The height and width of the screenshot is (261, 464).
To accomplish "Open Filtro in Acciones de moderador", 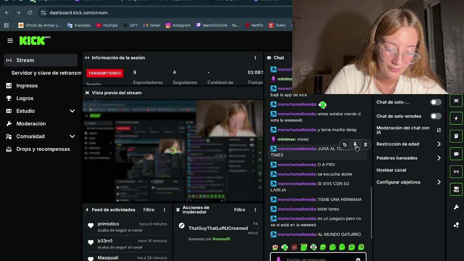I will coord(240,210).
